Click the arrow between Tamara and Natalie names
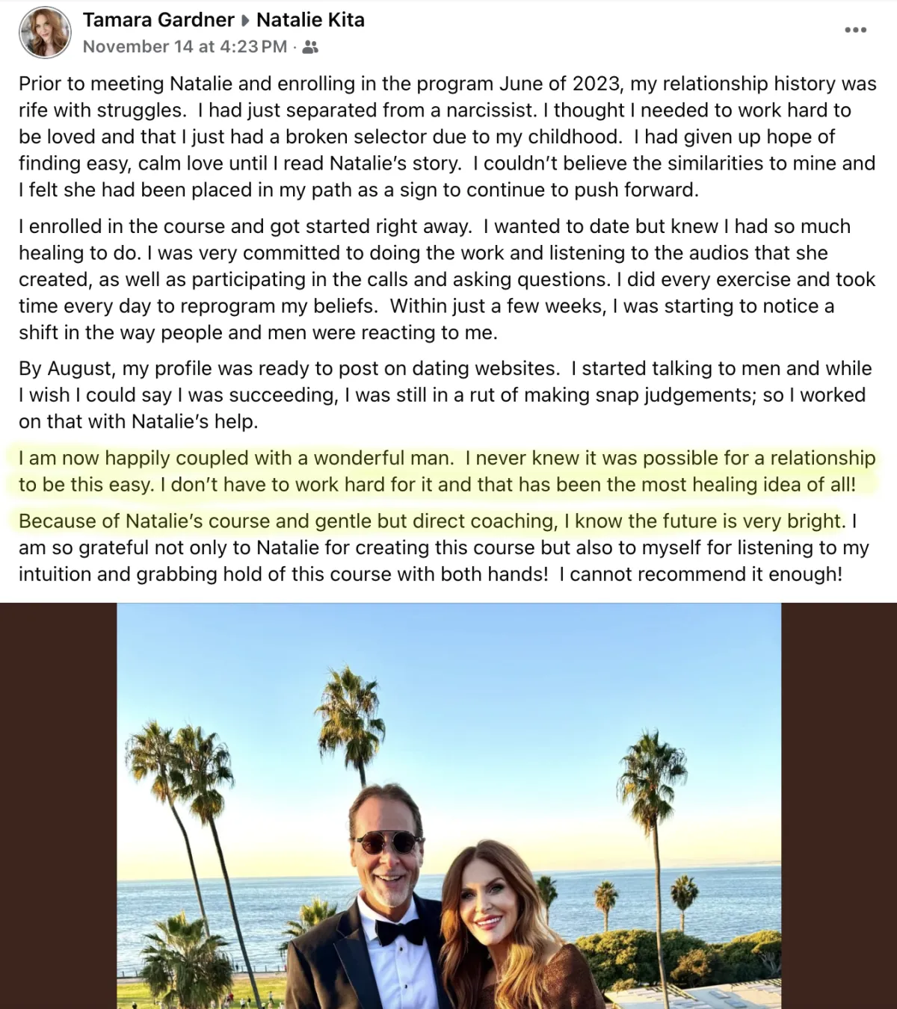This screenshot has width=897, height=1009. click(245, 20)
